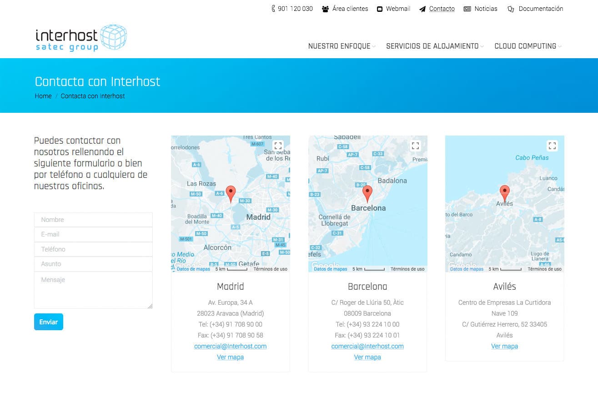This screenshot has height=398, width=598.
Task: Open the Documentación link
Action: [541, 9]
